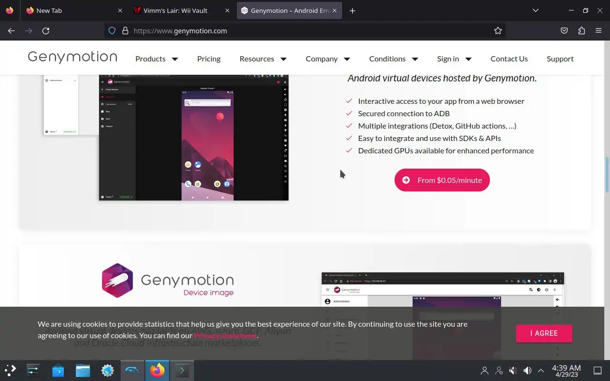Click 'Secured connection to ADB' text

[x=404, y=113]
